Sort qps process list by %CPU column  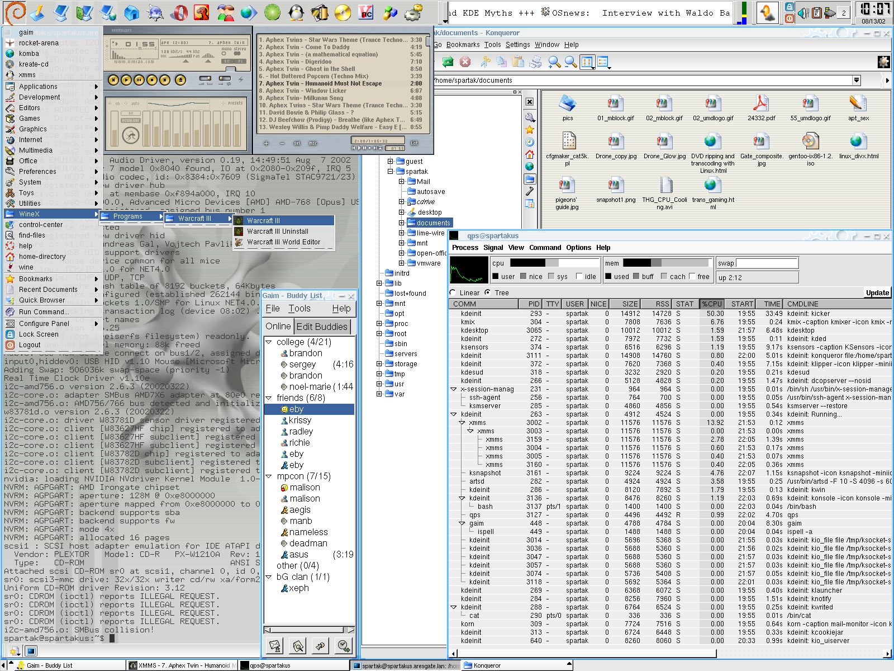[x=712, y=304]
